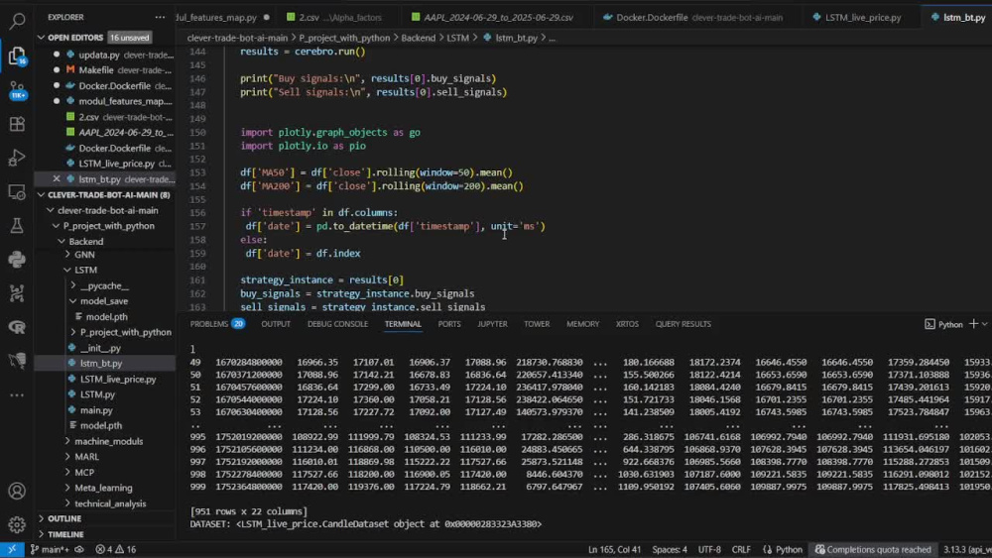This screenshot has height=558, width=992.
Task: Open Makefile from Open Editors
Action: [x=96, y=70]
